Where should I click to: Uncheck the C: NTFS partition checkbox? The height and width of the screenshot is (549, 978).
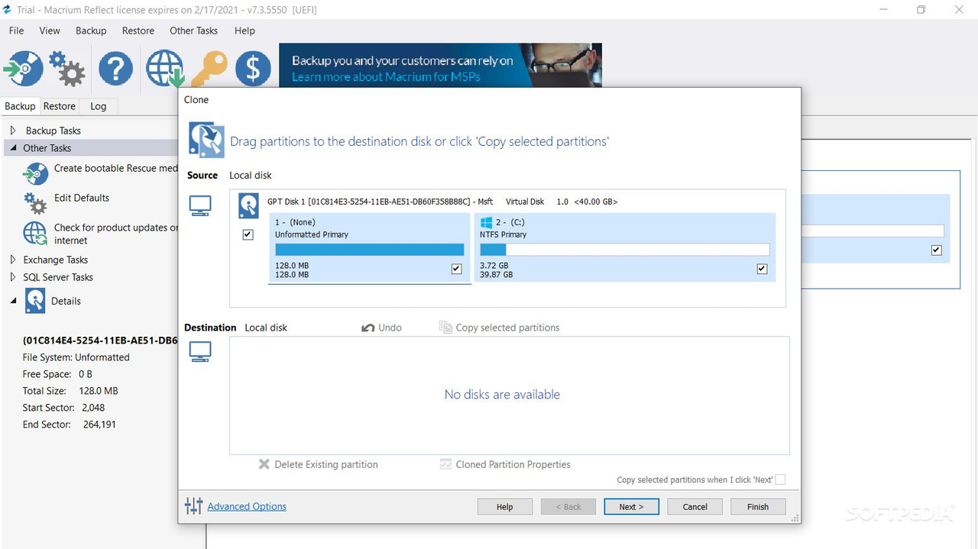coord(762,269)
